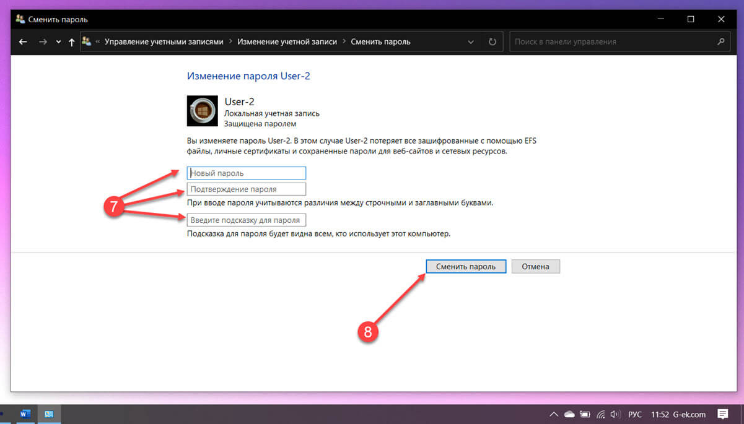Close the 'Сменить пароль' window
The height and width of the screenshot is (424, 744).
coord(720,19)
